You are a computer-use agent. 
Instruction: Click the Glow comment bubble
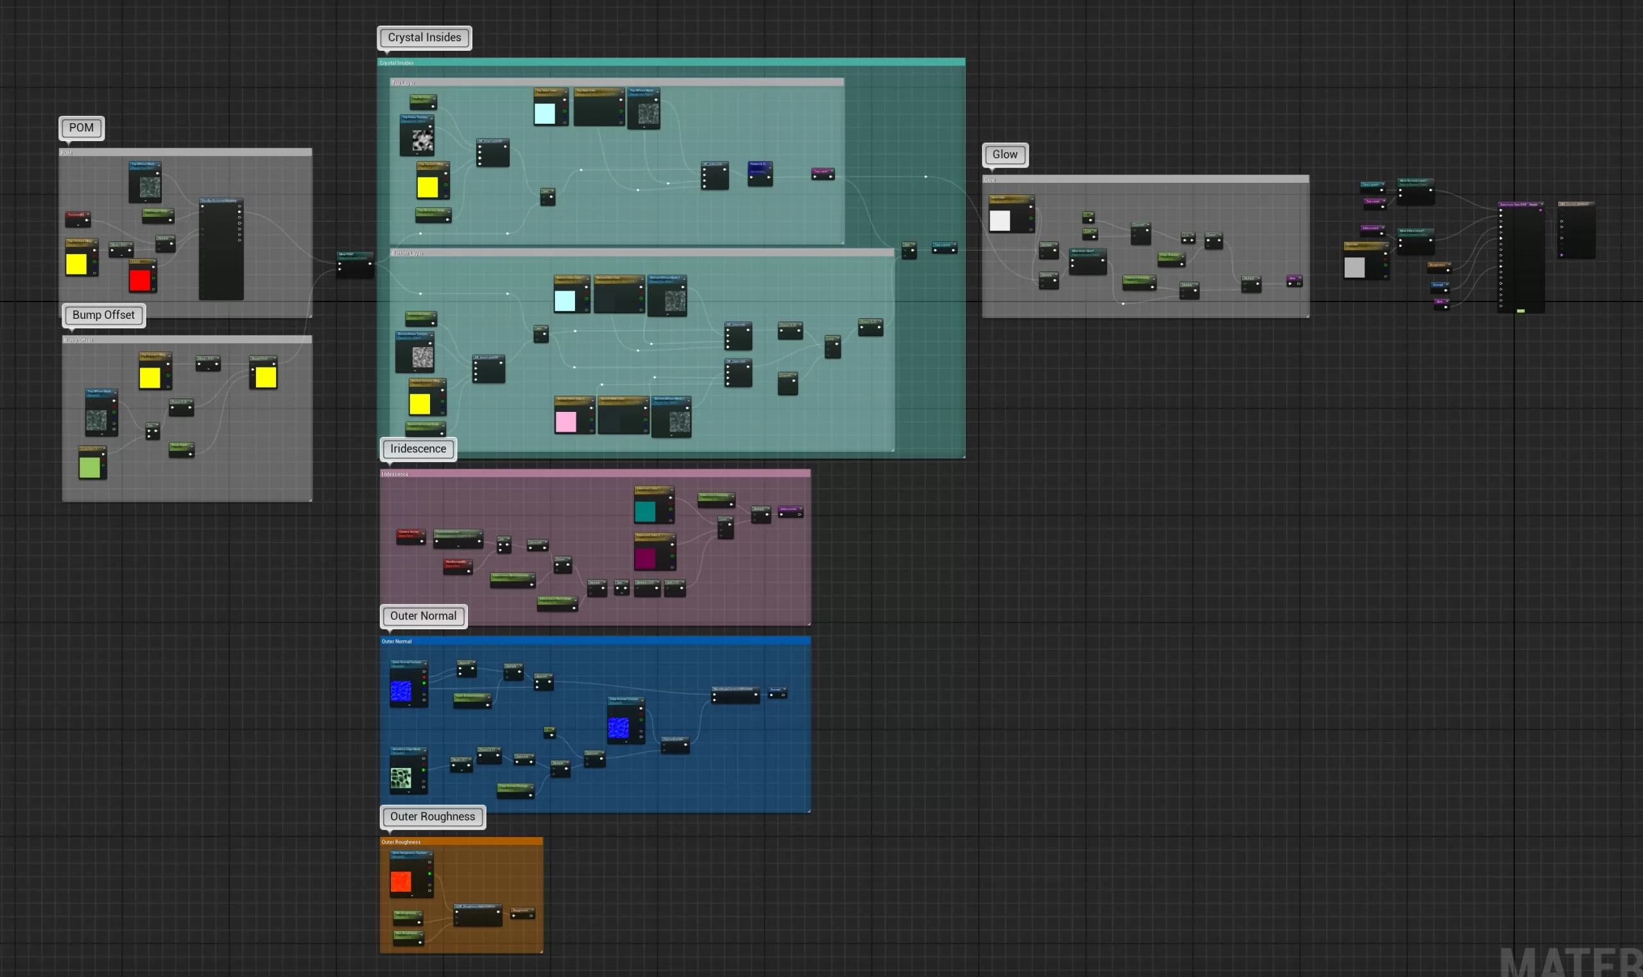[1005, 155]
